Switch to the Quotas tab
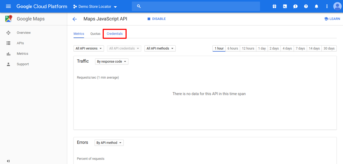 click(x=95, y=34)
